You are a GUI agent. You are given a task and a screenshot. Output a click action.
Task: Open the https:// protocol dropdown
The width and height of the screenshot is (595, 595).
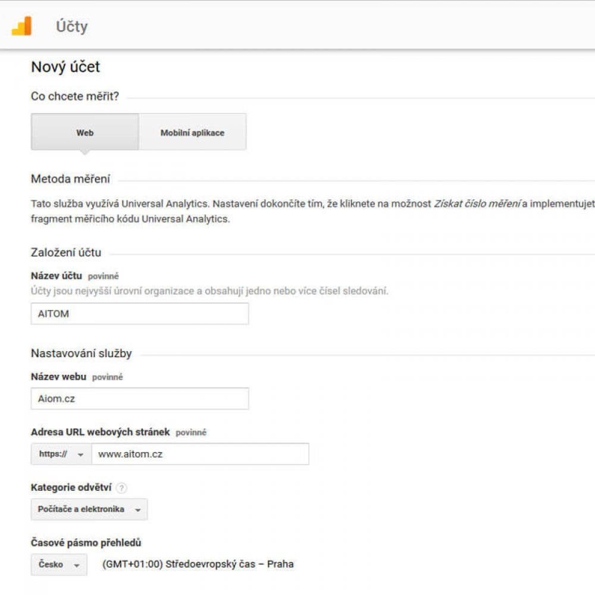click(x=61, y=454)
